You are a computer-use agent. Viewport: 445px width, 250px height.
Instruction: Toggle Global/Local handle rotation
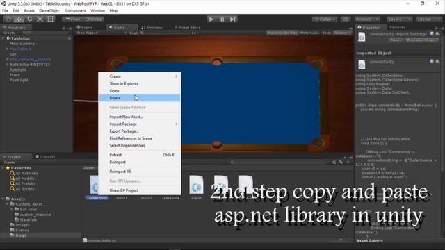93,19
